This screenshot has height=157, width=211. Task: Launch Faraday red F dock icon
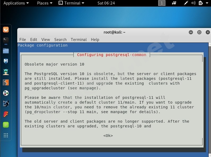pos(6,114)
